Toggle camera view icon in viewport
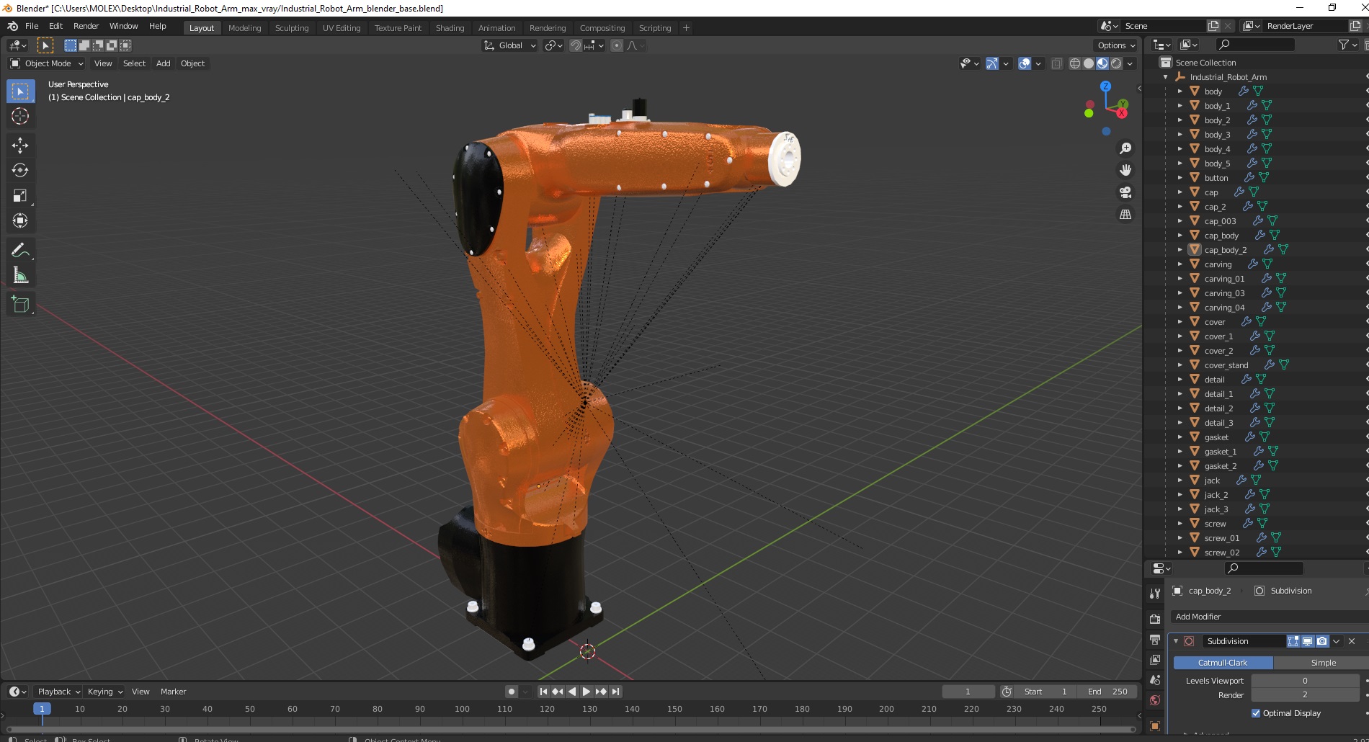This screenshot has width=1369, height=742. [x=1125, y=192]
